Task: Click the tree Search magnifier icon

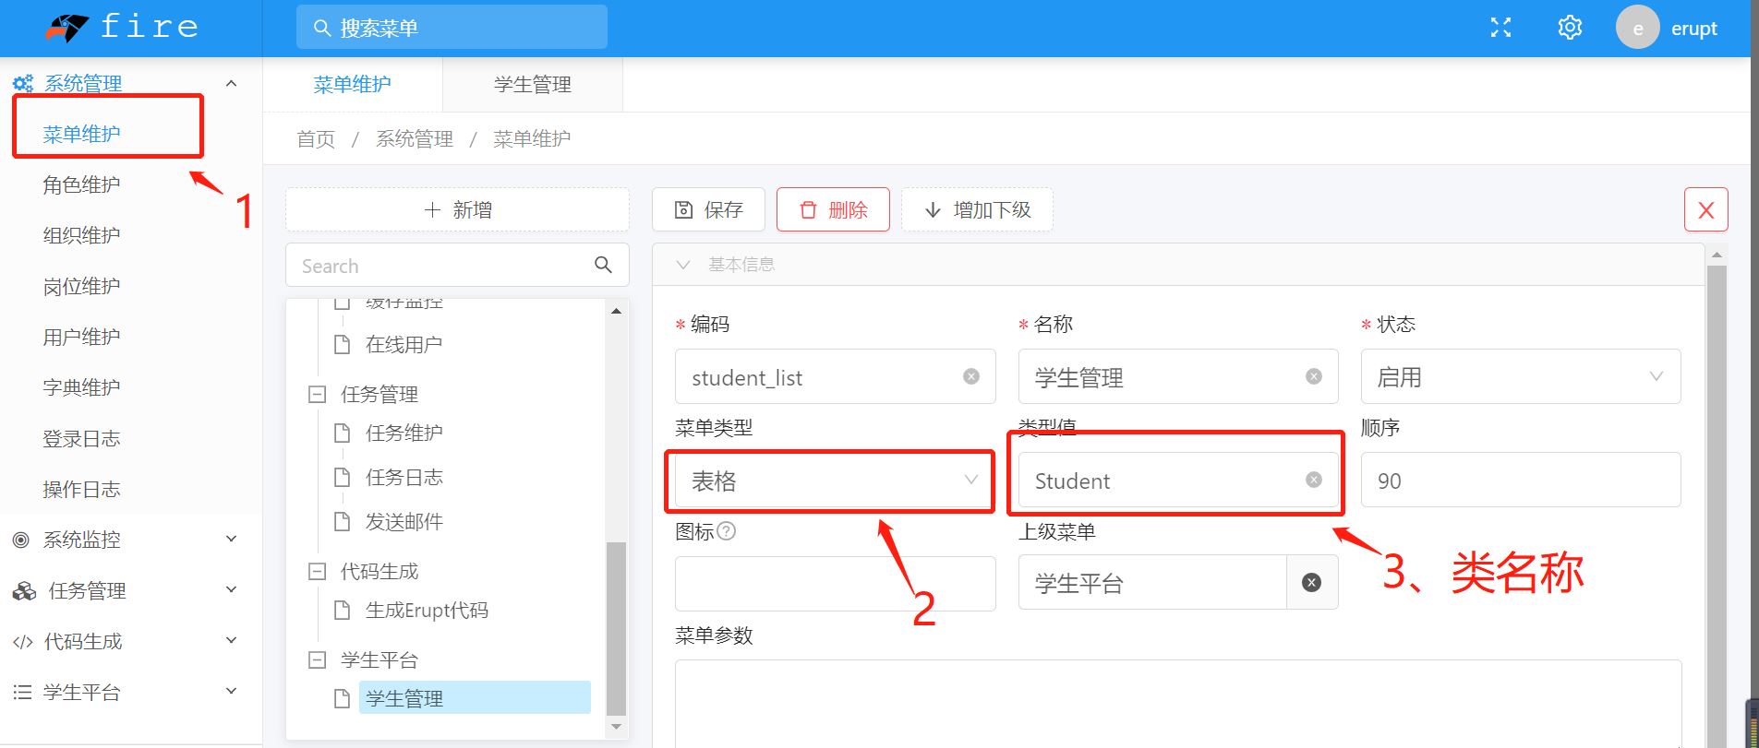Action: 603,265
